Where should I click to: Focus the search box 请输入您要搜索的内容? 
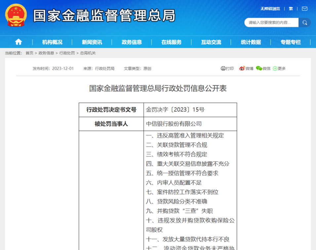tap(271, 22)
